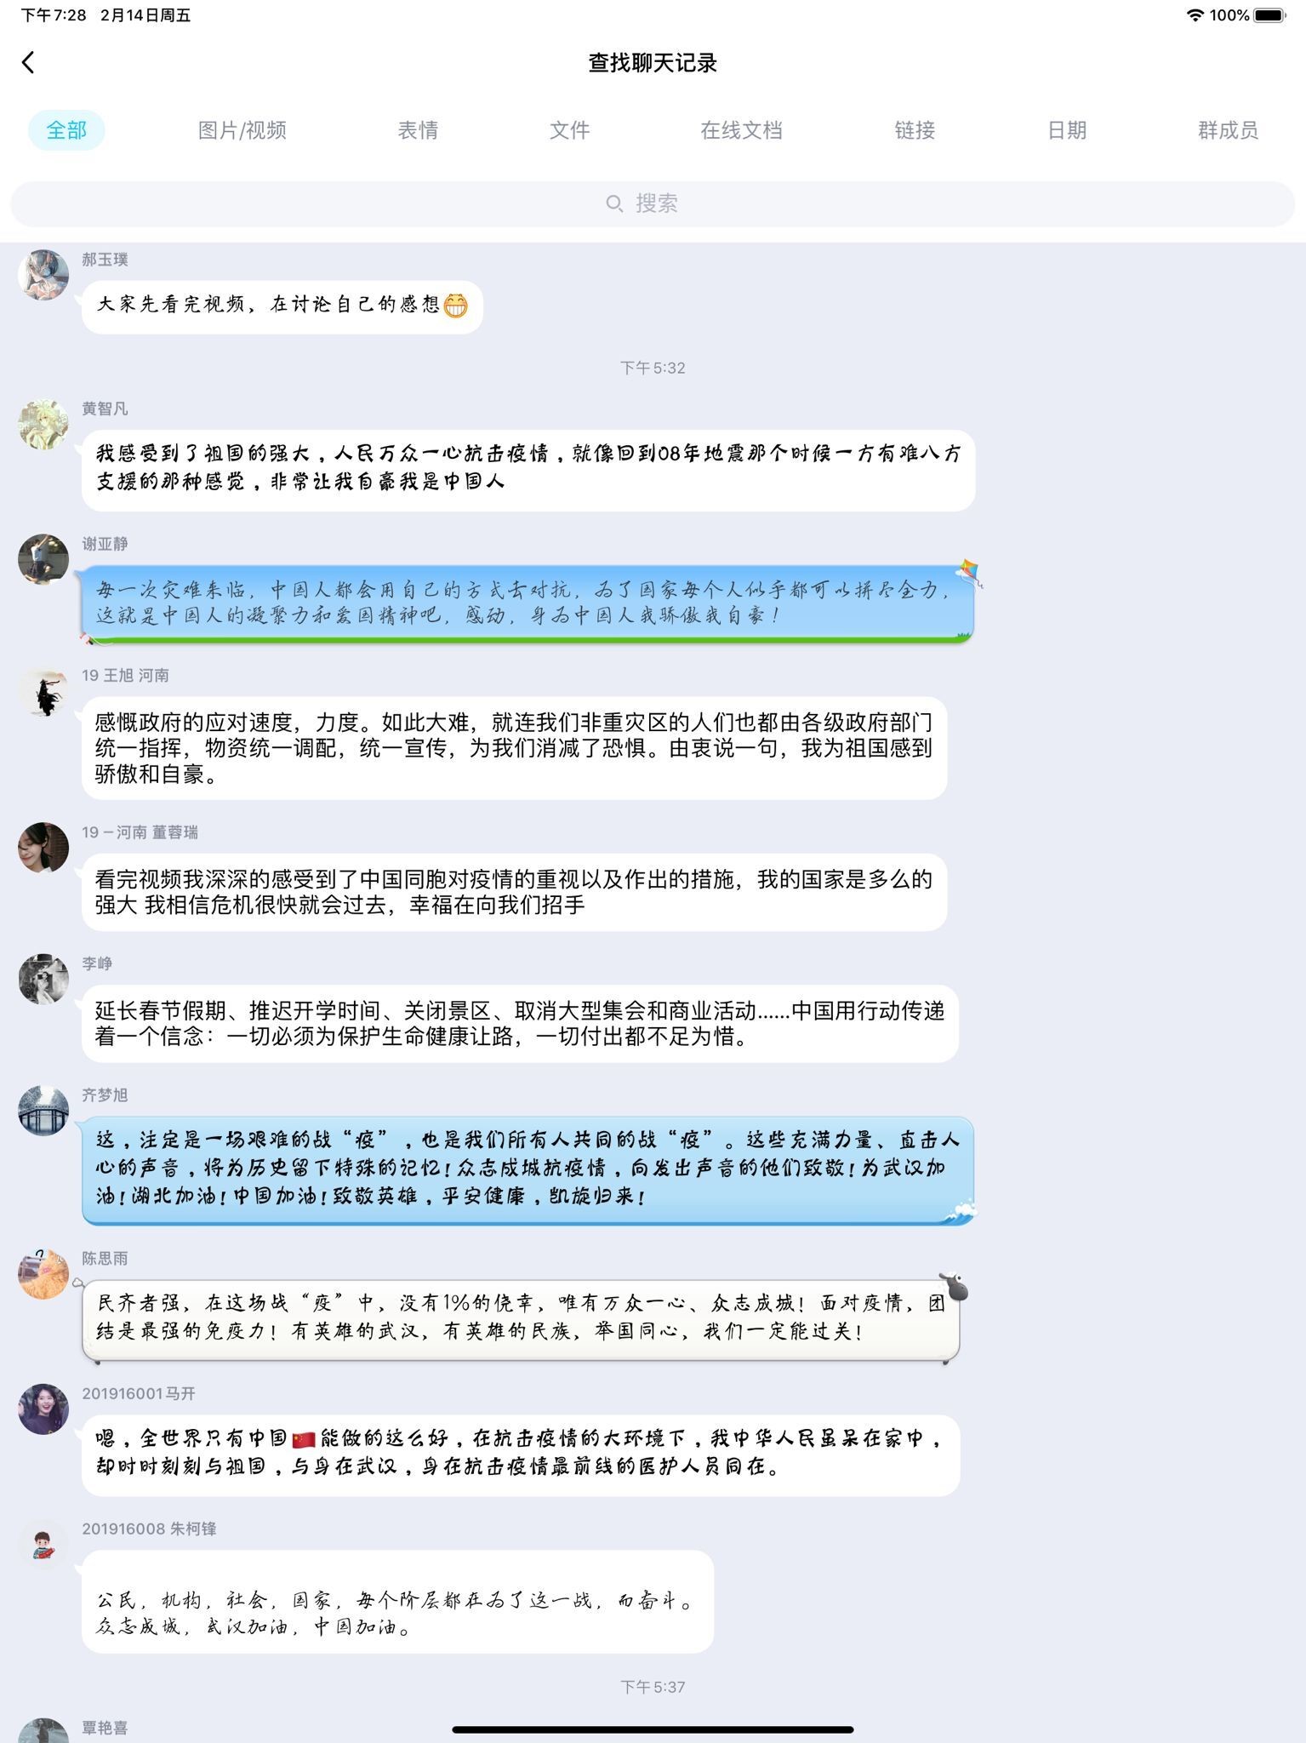
Task: Open the 链接 filter tab
Action: [x=915, y=130]
